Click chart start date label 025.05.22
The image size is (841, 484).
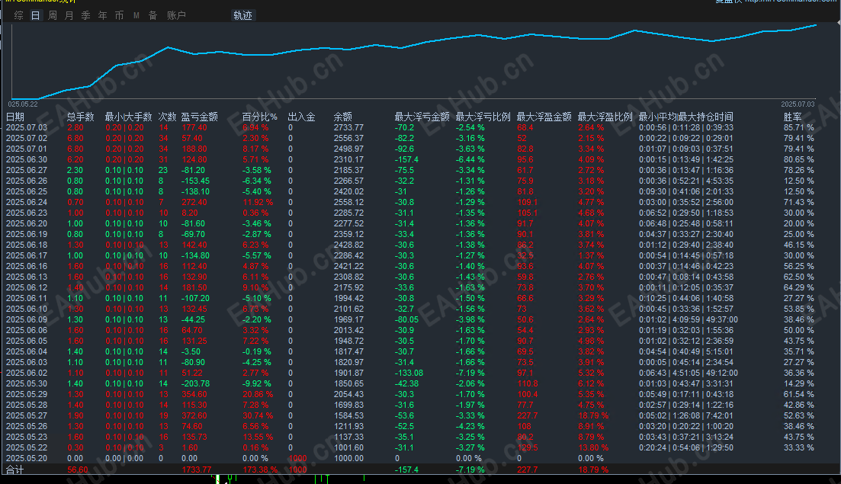pyautogui.click(x=23, y=104)
